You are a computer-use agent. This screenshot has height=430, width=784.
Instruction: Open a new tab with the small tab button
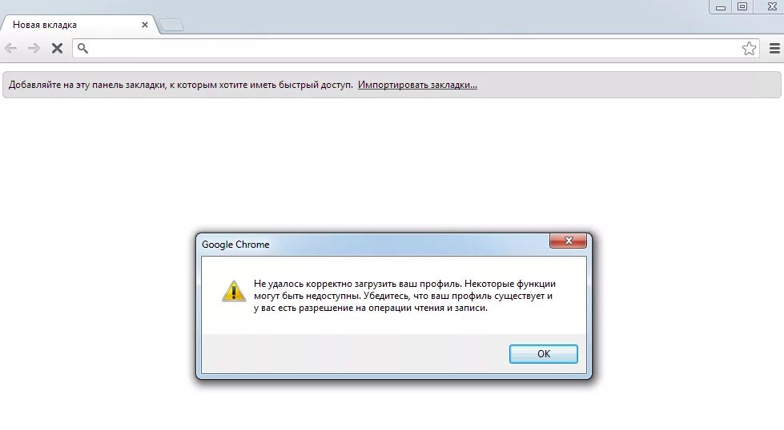pyautogui.click(x=171, y=25)
